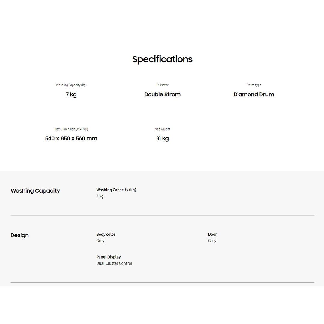This screenshot has width=324, height=324.
Task: Click the Net Weight label
Action: coord(162,129)
